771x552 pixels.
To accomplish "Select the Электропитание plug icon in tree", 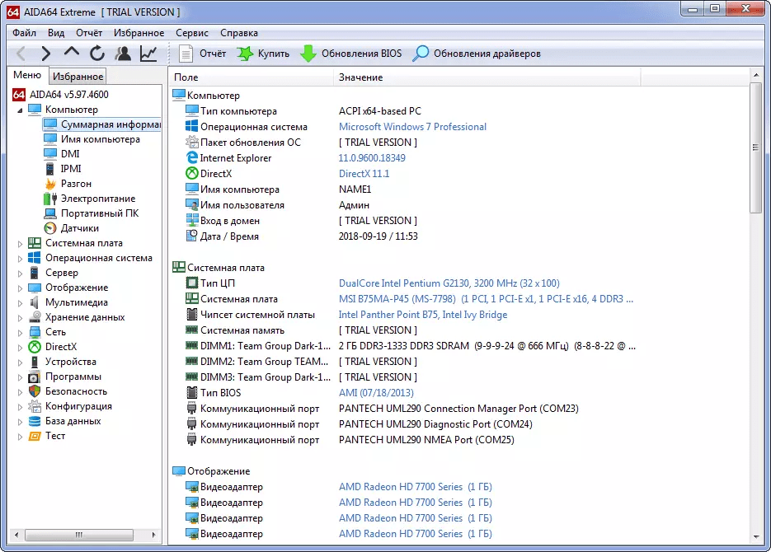I will (x=50, y=199).
